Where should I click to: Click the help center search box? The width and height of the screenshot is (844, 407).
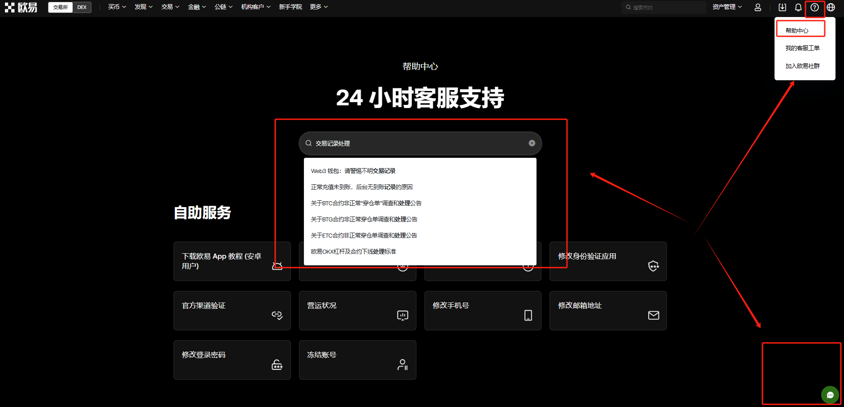coord(420,143)
